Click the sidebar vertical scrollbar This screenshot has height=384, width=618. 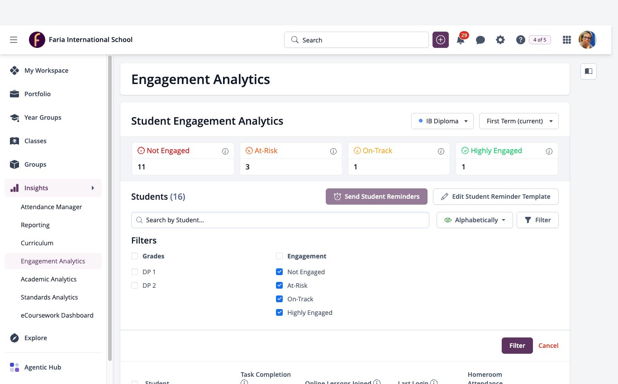[x=110, y=208]
